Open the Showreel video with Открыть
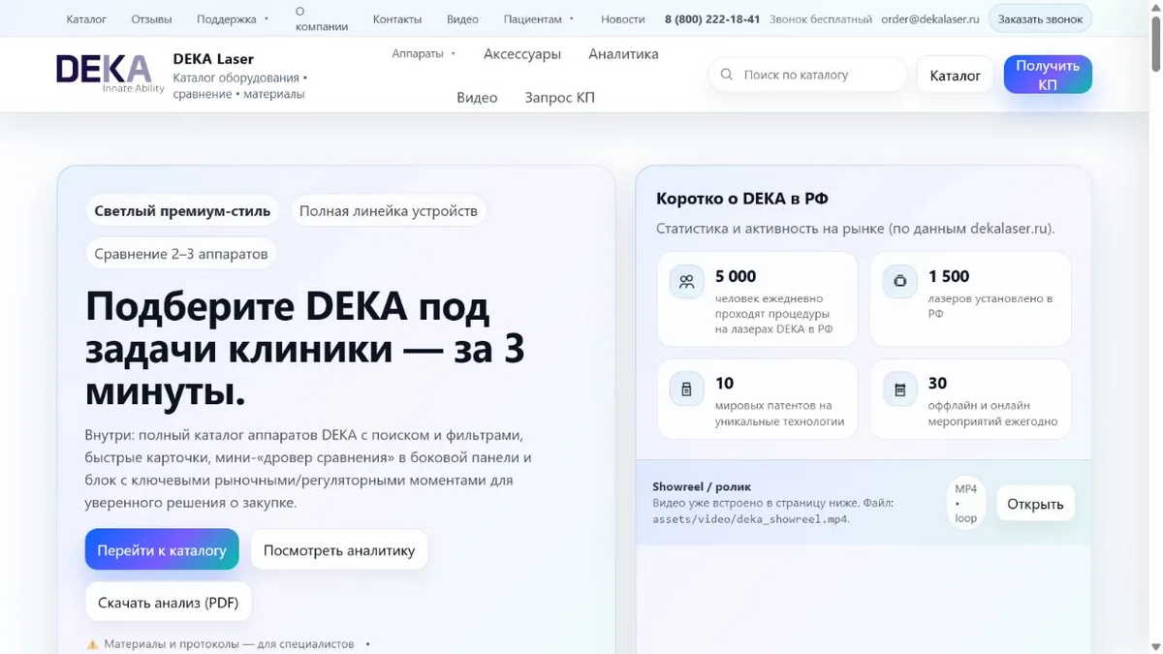Screen dimensions: 1163x654 coord(1035,503)
